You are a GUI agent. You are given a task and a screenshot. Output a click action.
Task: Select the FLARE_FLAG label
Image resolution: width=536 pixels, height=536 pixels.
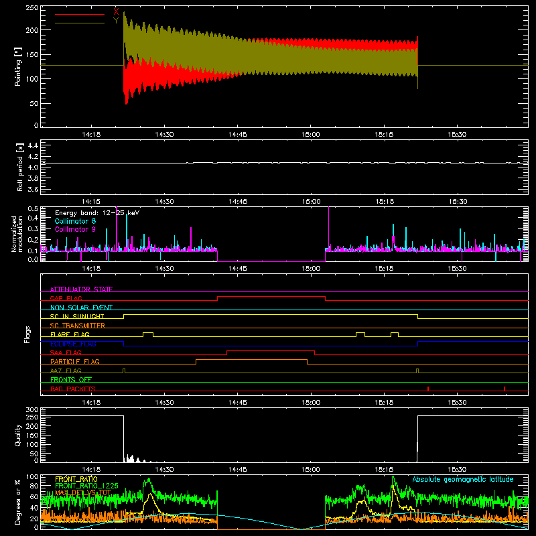tap(70, 334)
